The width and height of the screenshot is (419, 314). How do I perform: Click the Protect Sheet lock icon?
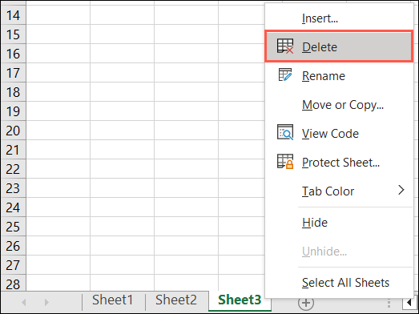285,162
